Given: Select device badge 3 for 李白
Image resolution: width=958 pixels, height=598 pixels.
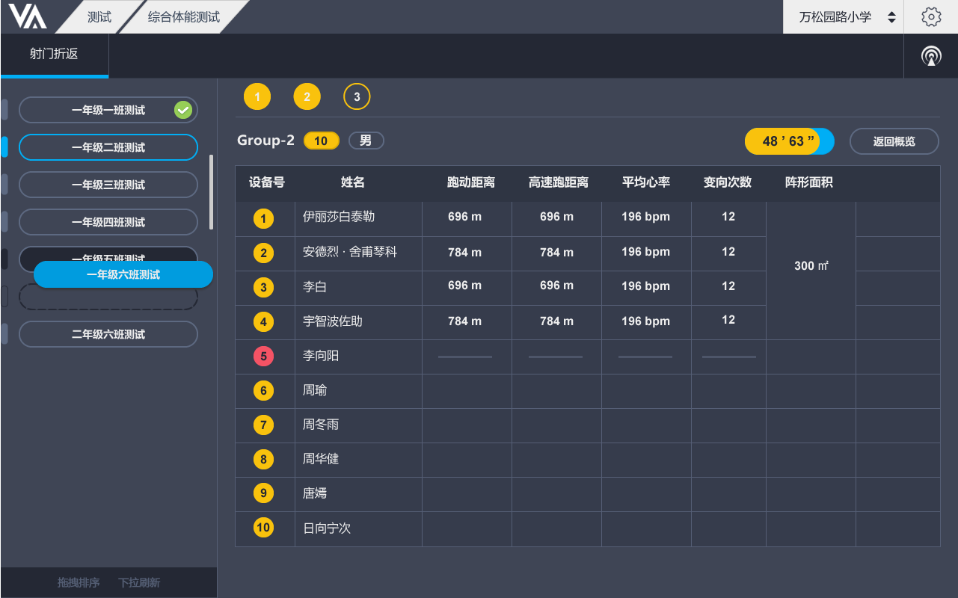Looking at the screenshot, I should [x=263, y=288].
